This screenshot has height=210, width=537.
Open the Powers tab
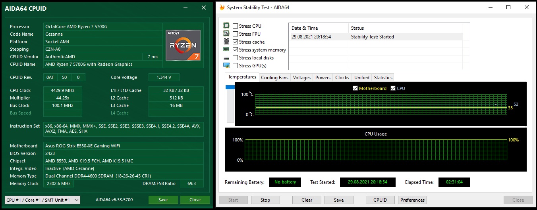(x=323, y=78)
